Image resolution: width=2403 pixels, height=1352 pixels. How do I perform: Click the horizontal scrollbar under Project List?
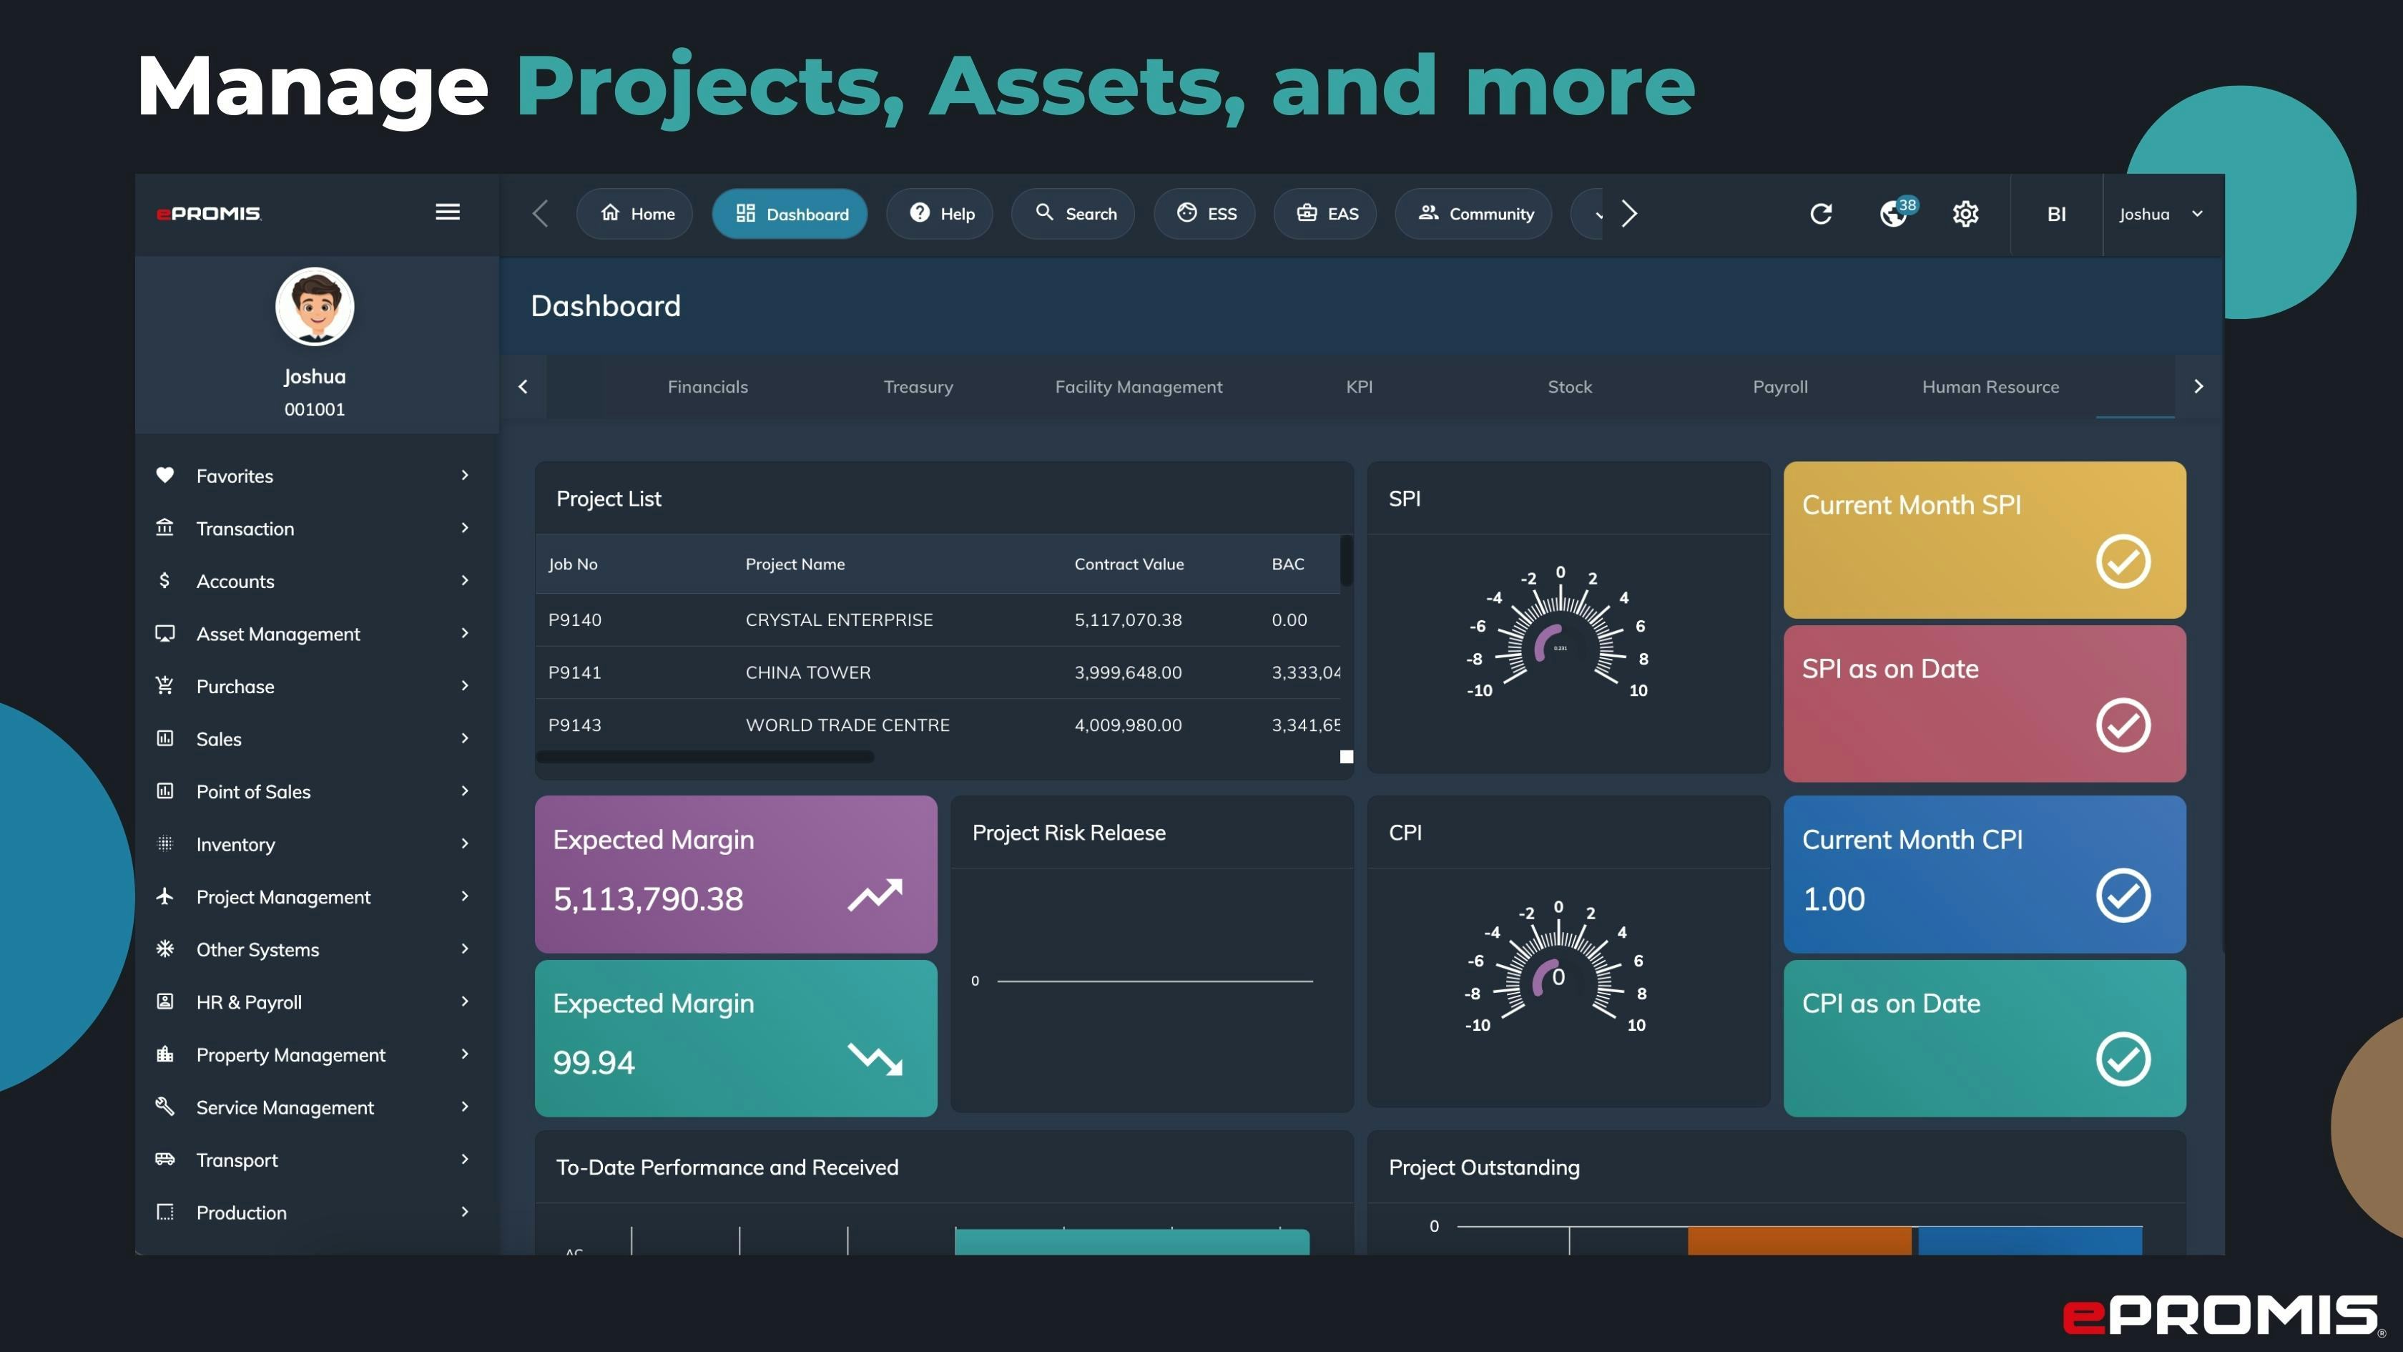point(704,758)
